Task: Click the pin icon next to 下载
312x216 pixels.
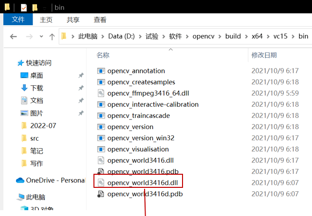Action: (81, 88)
